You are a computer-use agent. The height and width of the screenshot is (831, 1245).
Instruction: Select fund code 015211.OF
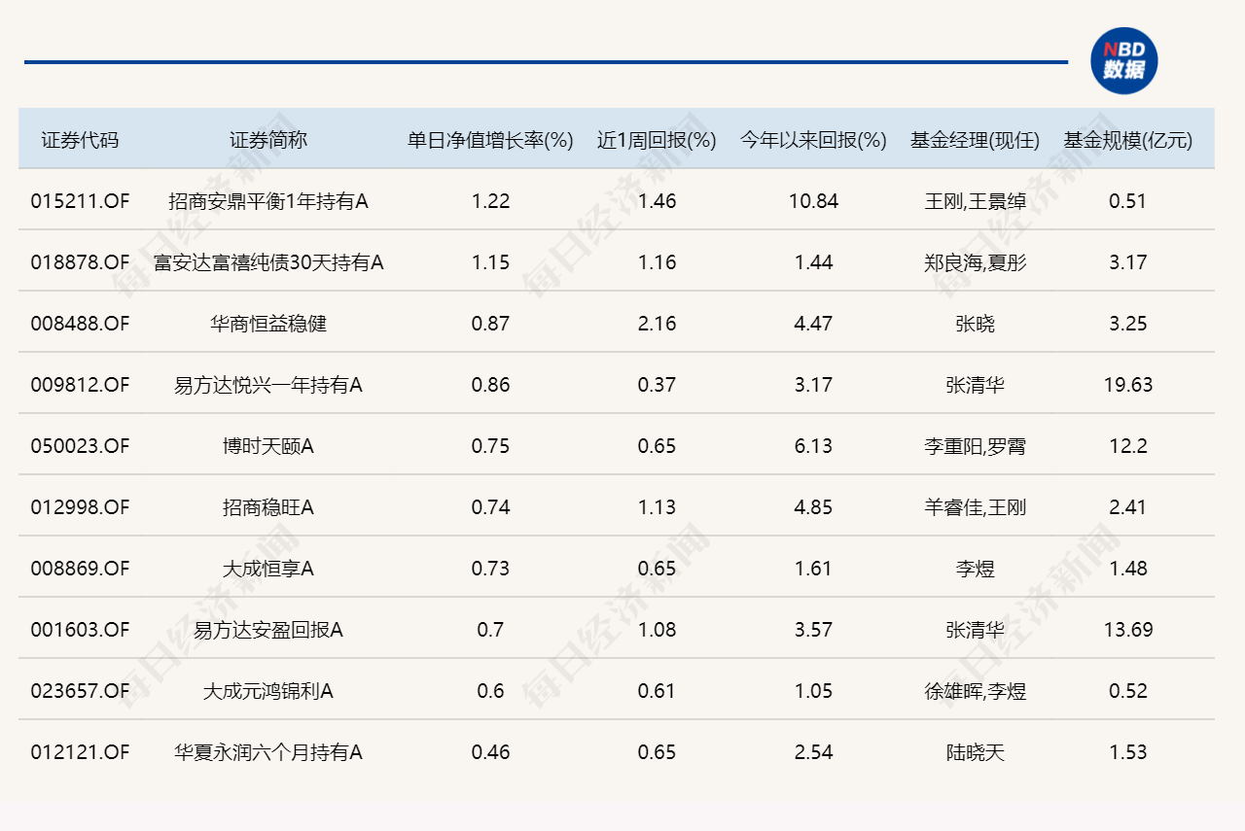pyautogui.click(x=80, y=201)
